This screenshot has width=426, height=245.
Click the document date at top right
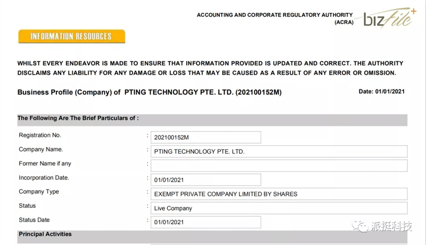381,92
